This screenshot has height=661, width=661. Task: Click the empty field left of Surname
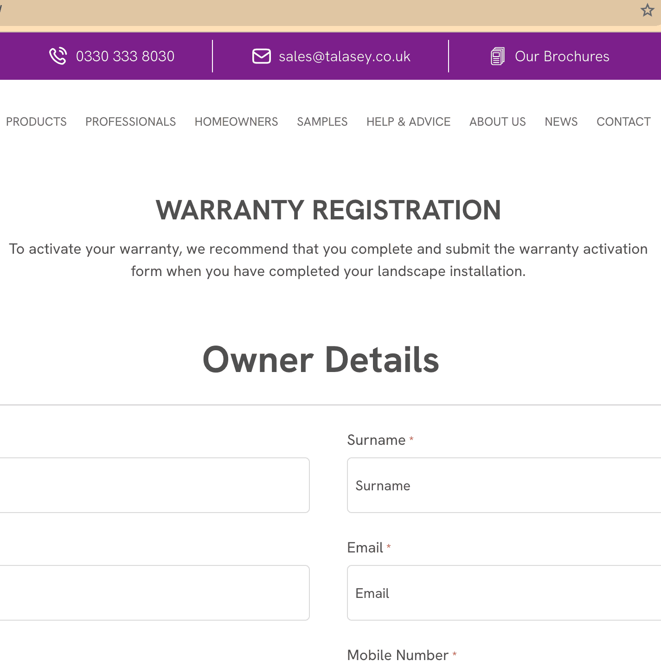153,485
